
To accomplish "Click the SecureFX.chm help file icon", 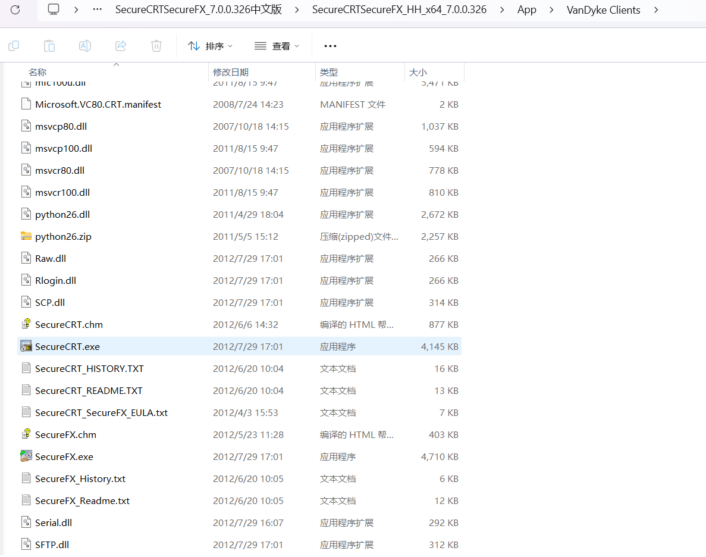I will 26,434.
